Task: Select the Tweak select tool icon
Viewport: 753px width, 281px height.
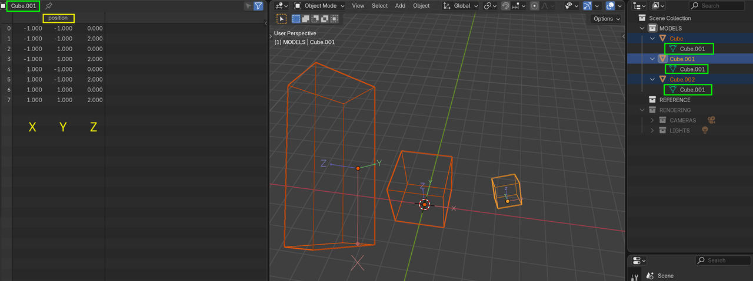Action: click(x=281, y=19)
